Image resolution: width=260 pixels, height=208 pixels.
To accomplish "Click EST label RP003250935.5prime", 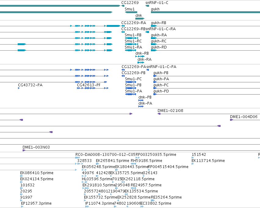I will 156,155.
